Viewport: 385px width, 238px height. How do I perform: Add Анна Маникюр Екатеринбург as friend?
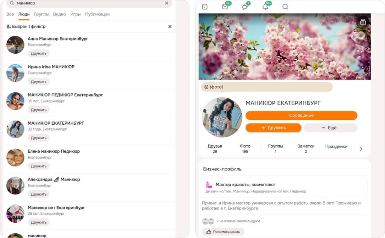click(x=39, y=53)
